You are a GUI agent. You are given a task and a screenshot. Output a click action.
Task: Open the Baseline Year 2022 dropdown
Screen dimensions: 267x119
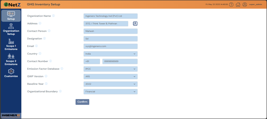tap(110, 84)
